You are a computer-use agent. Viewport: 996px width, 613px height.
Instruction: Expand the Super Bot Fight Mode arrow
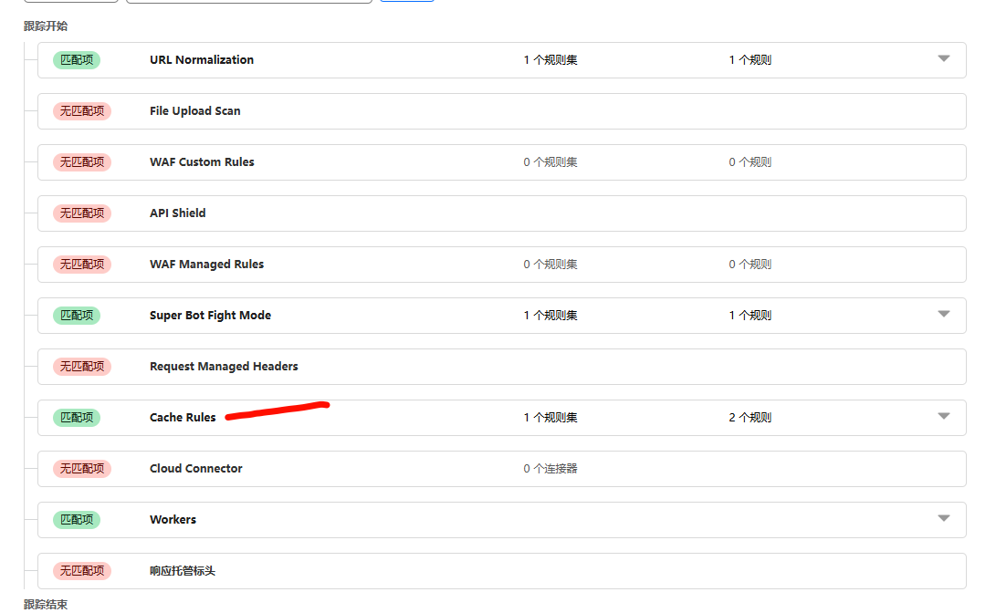943,314
